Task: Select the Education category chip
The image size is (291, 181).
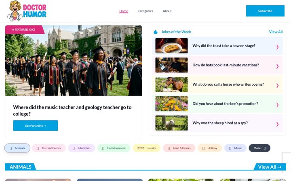Action: tap(82, 148)
